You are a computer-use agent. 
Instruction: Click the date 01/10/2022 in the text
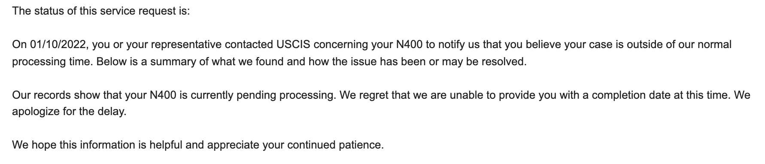tap(59, 45)
